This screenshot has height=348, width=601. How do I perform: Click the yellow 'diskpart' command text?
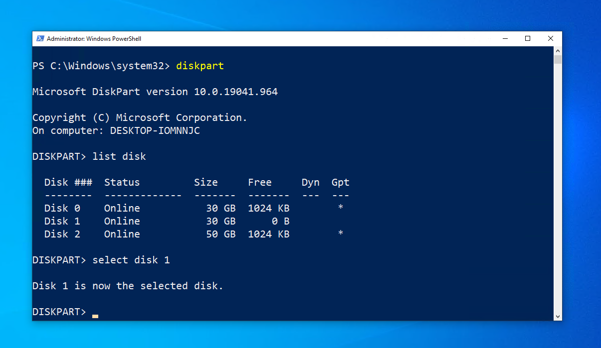(x=200, y=66)
